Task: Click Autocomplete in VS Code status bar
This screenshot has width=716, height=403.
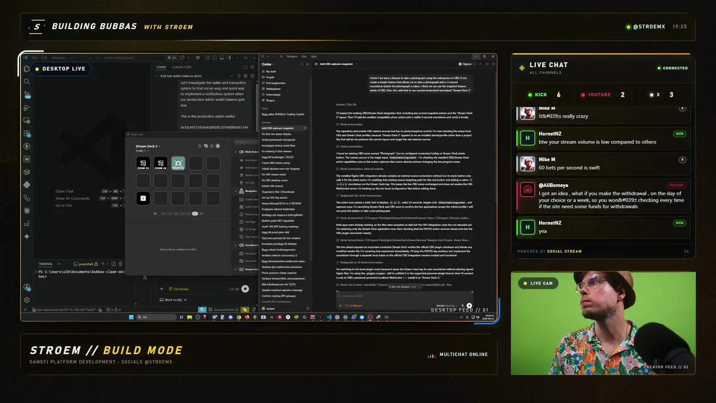Action: (224, 310)
